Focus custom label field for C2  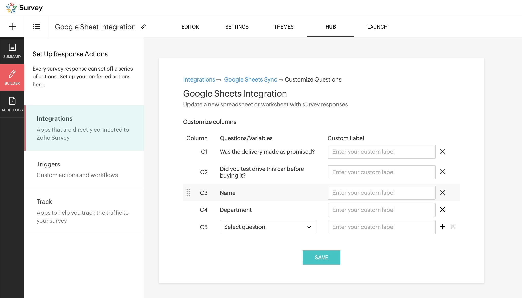click(x=381, y=172)
